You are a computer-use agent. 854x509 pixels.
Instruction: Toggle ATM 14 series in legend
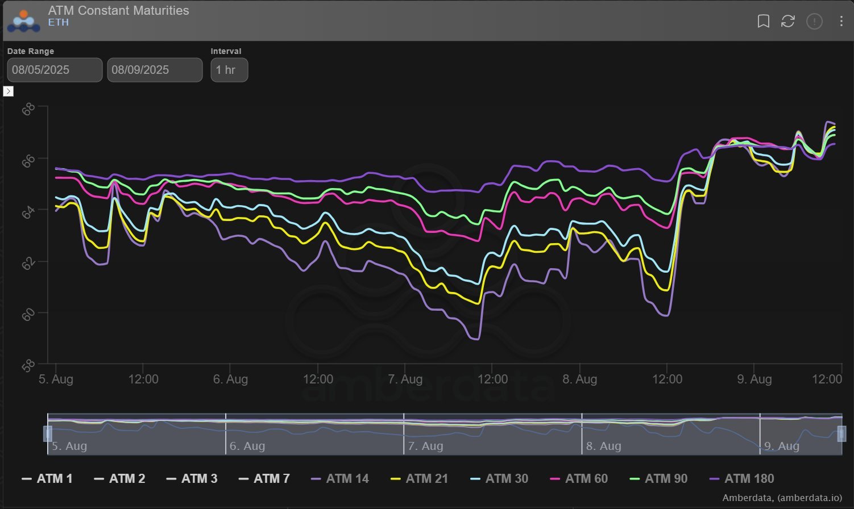[340, 479]
